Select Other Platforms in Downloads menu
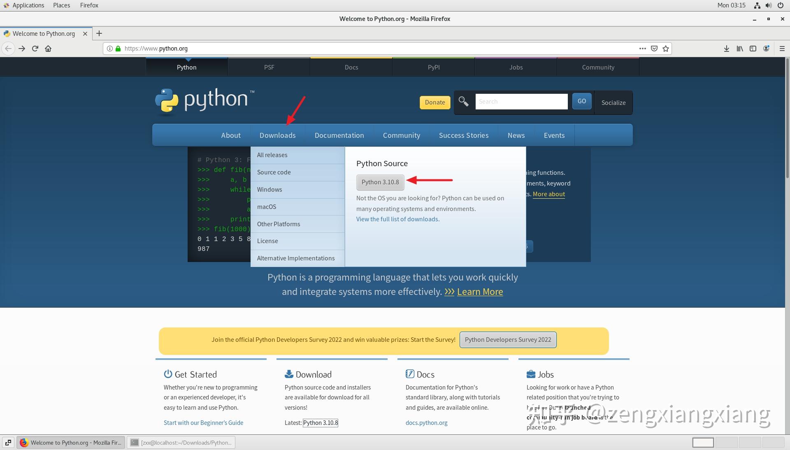The height and width of the screenshot is (450, 790). 297,224
